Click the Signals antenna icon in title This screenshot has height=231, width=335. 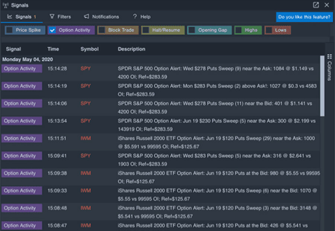click(5, 6)
